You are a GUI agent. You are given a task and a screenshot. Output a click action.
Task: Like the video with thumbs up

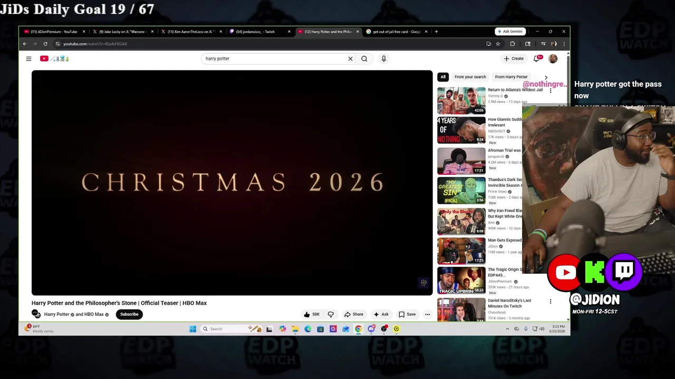pyautogui.click(x=311, y=314)
